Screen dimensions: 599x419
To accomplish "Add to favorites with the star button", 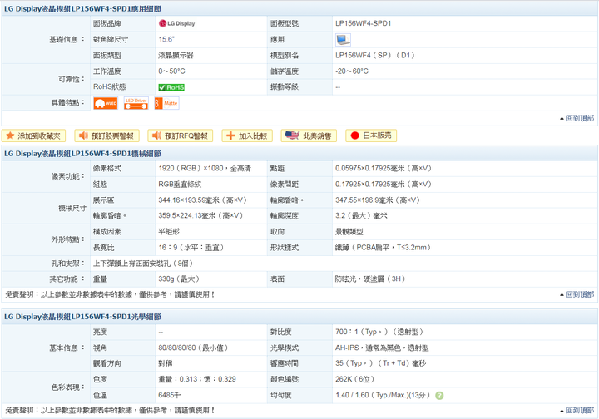I will point(33,136).
